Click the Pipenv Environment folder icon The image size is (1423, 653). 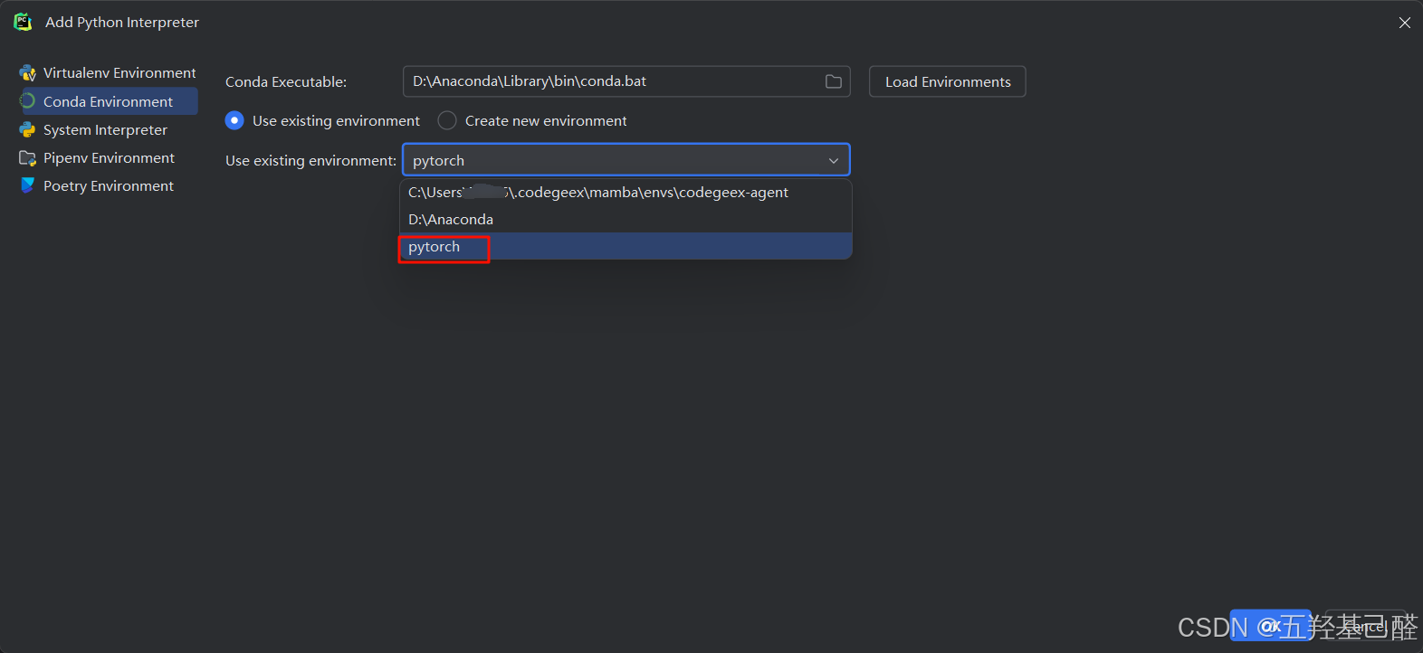tap(28, 157)
